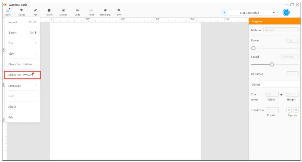Viewport: 302px width, 162px height.
Task: Select the Engrave panel header
Action: coord(274,21)
